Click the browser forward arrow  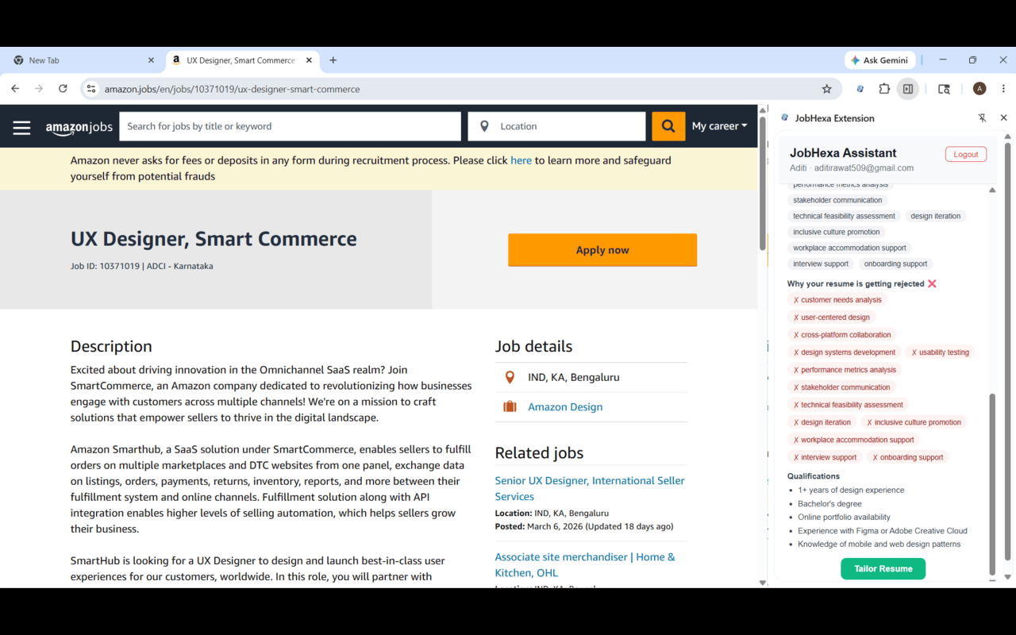click(x=39, y=89)
